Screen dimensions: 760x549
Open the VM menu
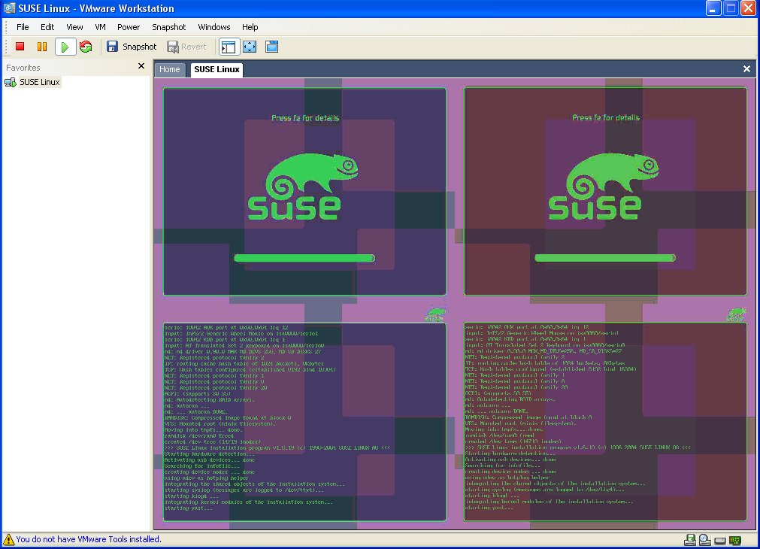point(100,27)
